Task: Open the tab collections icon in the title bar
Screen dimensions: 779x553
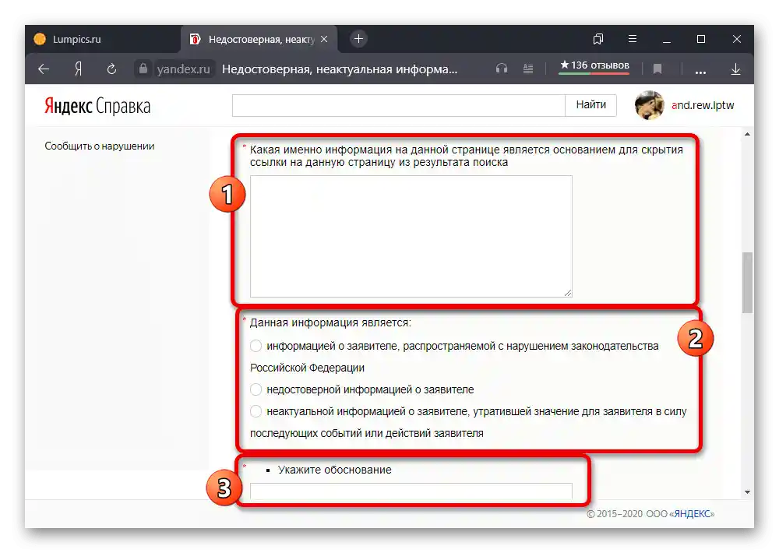Action: pyautogui.click(x=598, y=39)
